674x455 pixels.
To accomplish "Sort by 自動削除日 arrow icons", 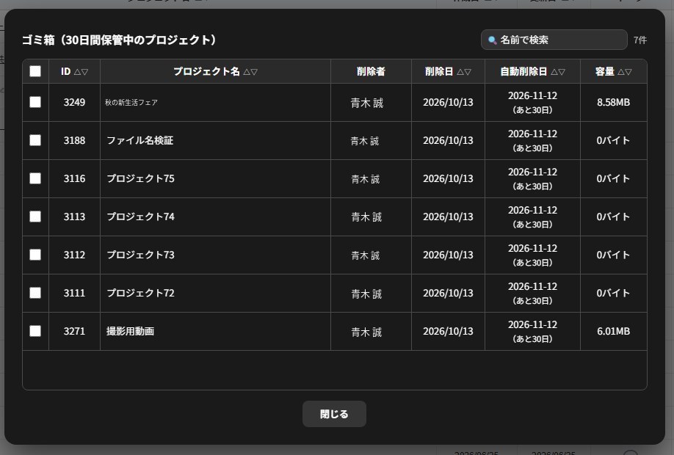I will tap(558, 72).
